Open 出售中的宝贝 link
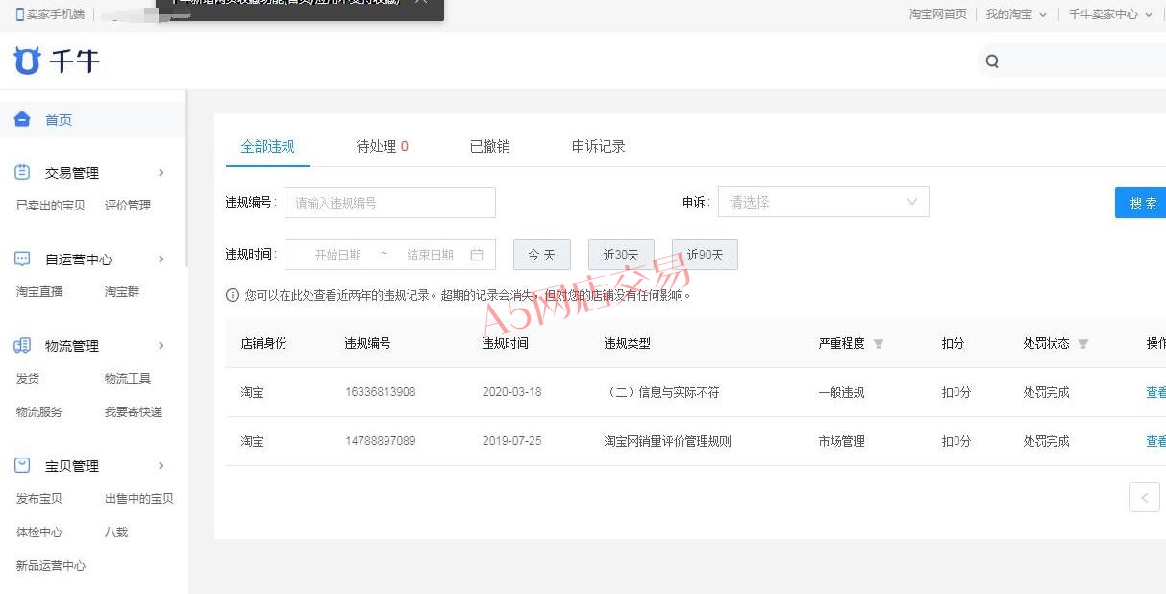The image size is (1166, 594). (139, 498)
